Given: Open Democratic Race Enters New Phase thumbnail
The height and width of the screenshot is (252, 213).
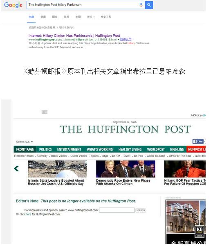Looking at the screenshot, I should [126, 169].
